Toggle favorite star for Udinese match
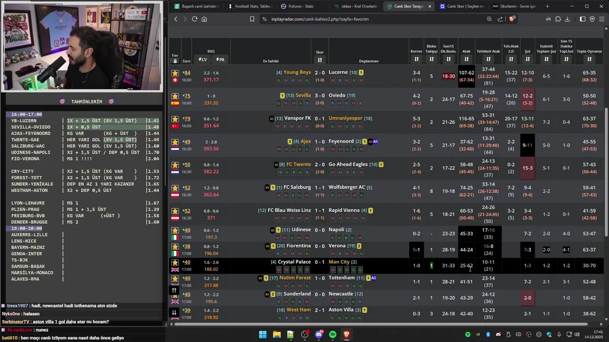Screen dimensions: 609x342 tap(175, 230)
